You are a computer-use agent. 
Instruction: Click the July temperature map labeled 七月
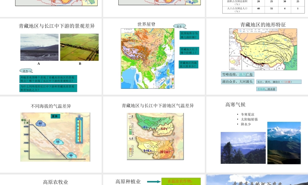point(155,148)
